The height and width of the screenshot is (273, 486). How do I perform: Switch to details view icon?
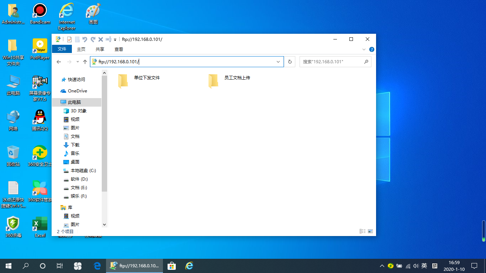[x=363, y=231]
